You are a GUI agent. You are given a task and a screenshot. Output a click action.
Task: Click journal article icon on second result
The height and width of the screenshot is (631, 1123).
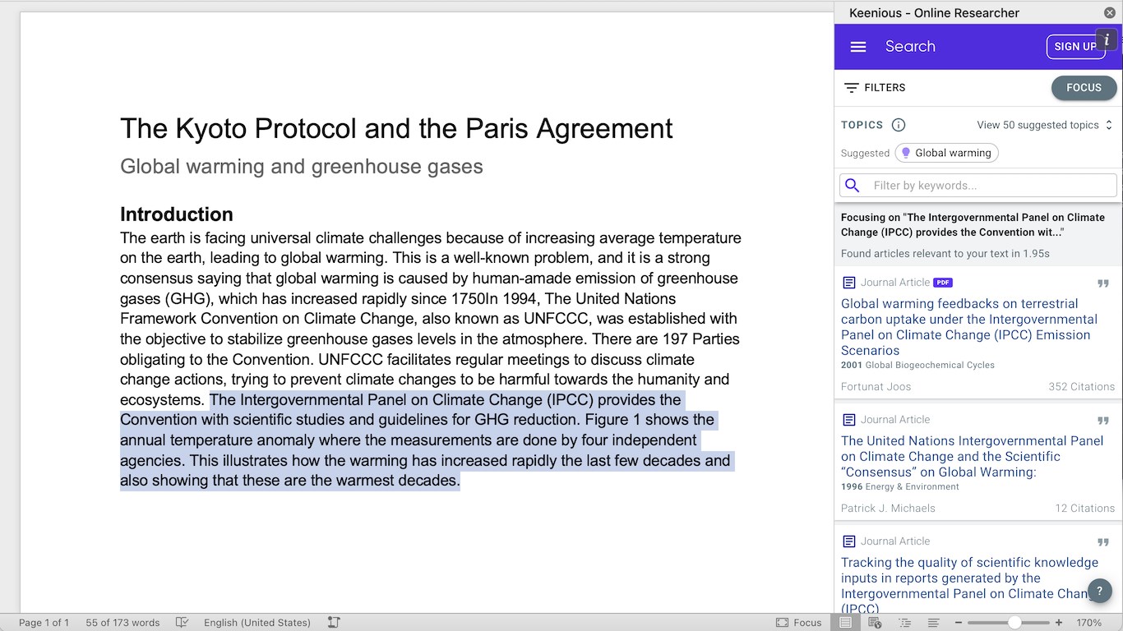[x=849, y=420]
